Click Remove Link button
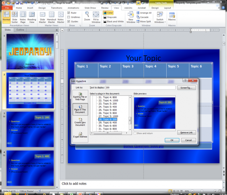227x195 pixels. (x=187, y=133)
